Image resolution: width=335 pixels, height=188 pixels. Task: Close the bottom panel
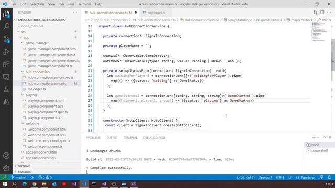point(330,137)
